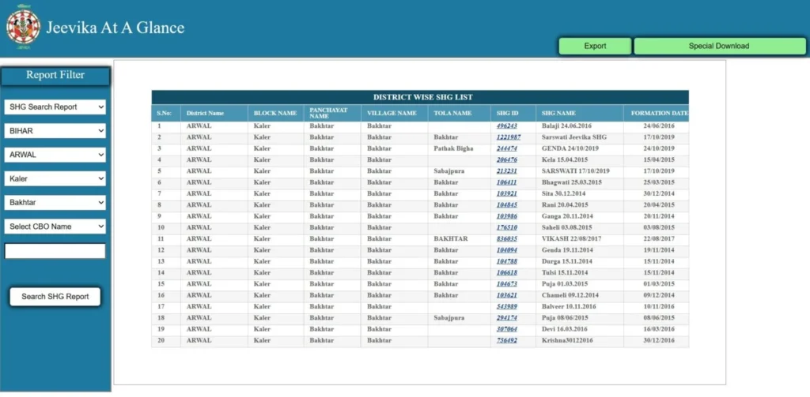Open SHG ID 496243 link
This screenshot has height=397, width=810.
click(506, 126)
